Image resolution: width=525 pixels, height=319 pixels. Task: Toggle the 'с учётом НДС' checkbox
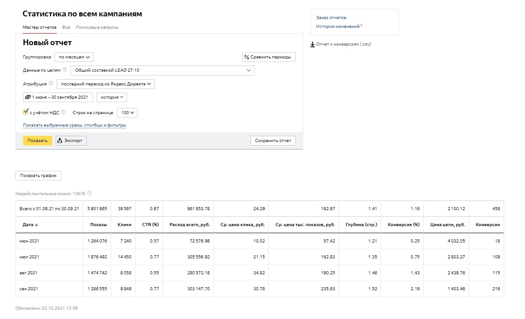click(x=26, y=112)
